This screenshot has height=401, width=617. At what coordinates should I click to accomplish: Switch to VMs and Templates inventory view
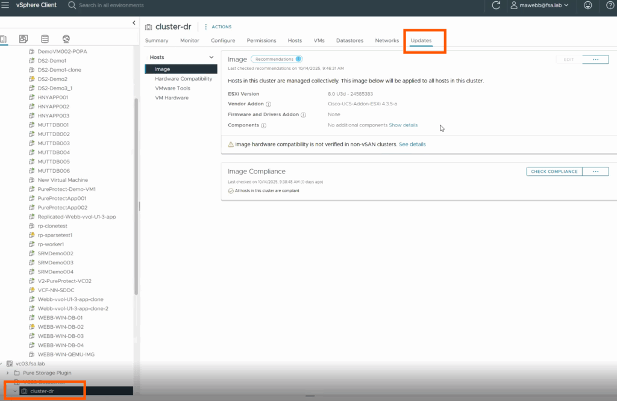tap(23, 39)
